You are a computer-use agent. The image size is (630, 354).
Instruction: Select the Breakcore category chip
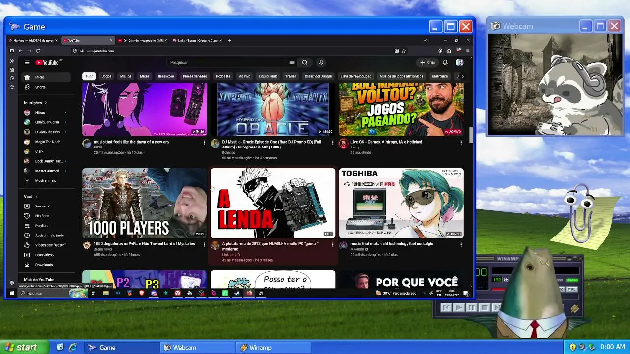tap(166, 76)
